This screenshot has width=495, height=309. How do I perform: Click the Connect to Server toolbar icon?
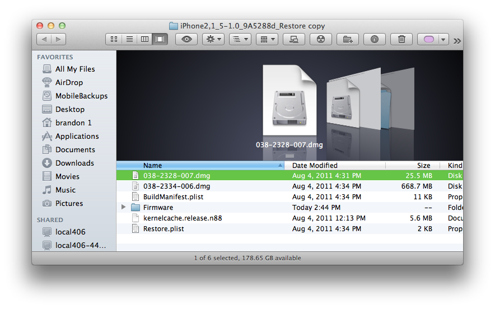(x=294, y=39)
